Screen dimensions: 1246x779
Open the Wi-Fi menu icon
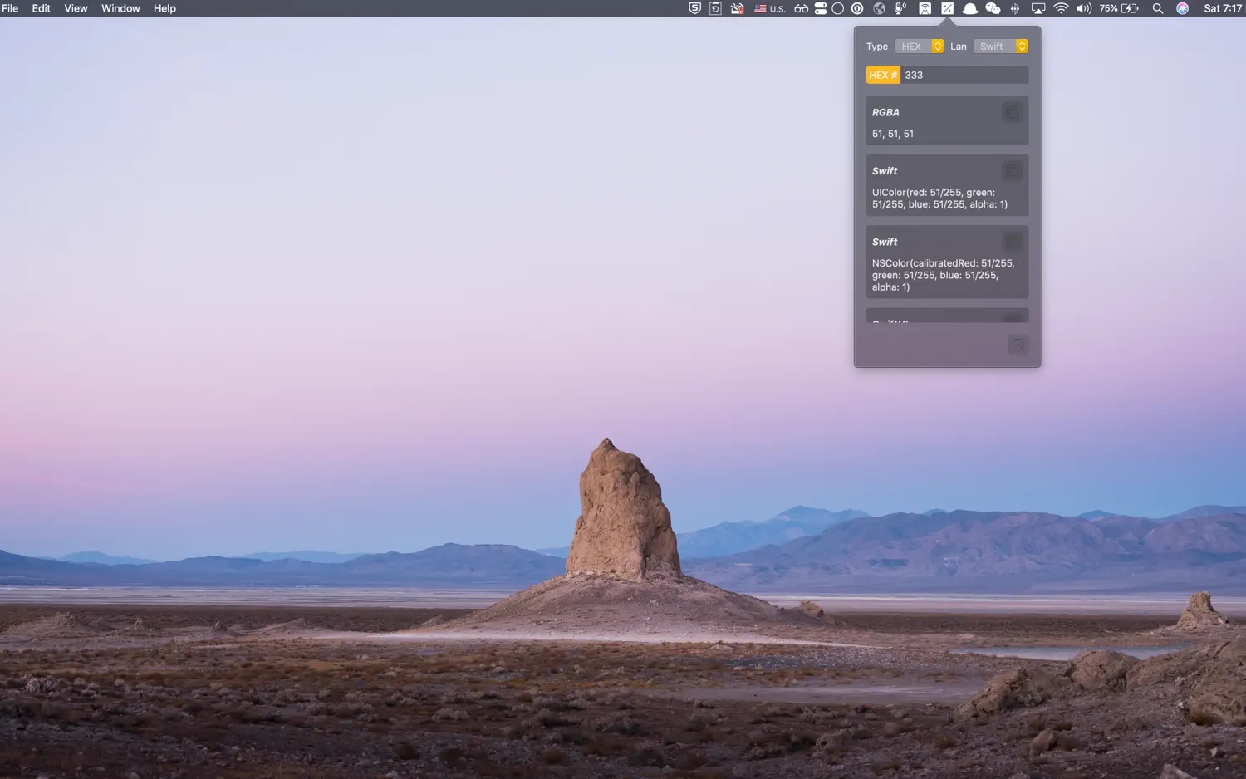[x=1061, y=8]
